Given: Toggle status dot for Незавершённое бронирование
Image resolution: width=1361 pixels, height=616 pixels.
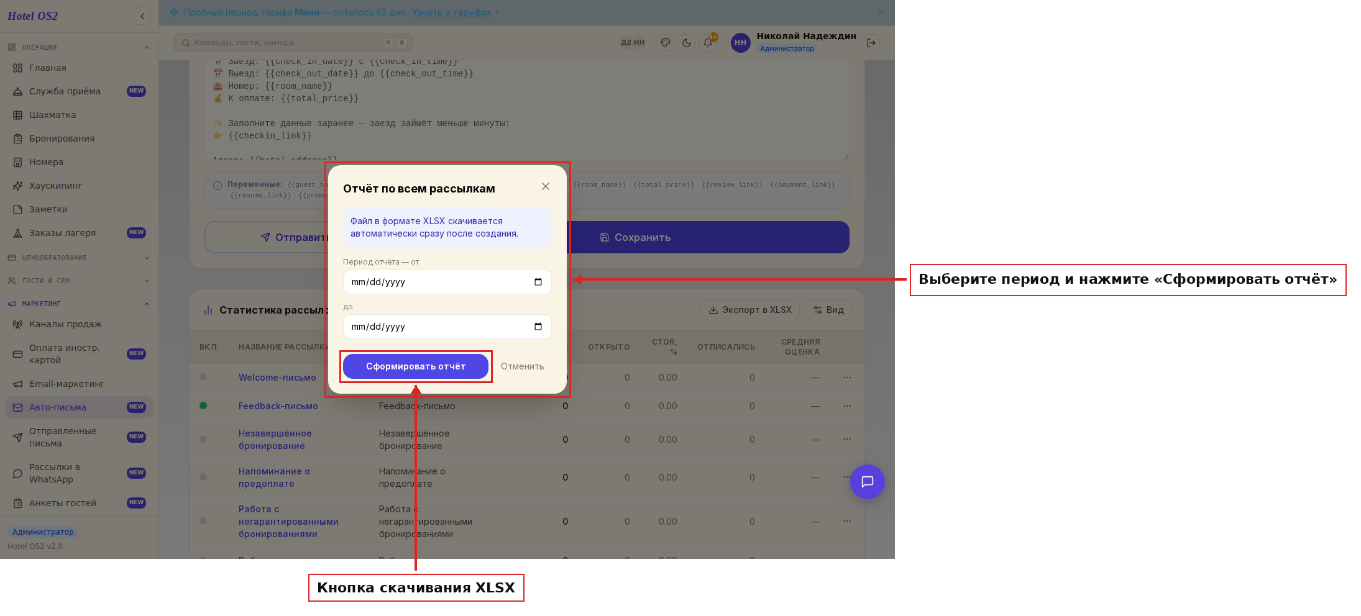Looking at the screenshot, I should tap(203, 439).
